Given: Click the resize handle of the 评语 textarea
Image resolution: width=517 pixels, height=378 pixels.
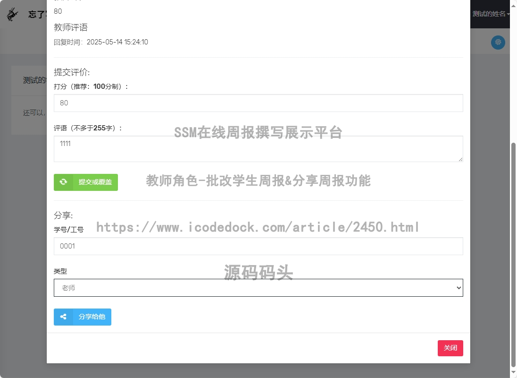Looking at the screenshot, I should click(460, 159).
